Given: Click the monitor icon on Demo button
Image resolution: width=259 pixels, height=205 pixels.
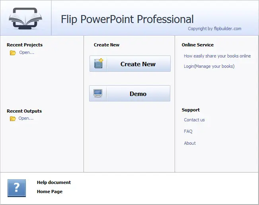Looking at the screenshot, I should click(x=98, y=93).
